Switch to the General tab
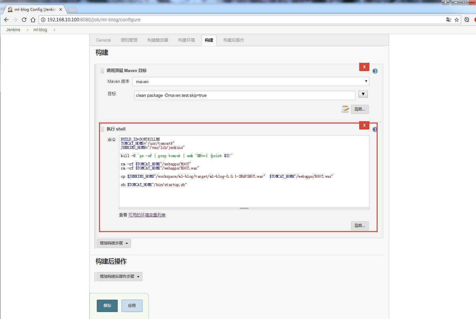Screen dimensions: 476x319 (103, 40)
